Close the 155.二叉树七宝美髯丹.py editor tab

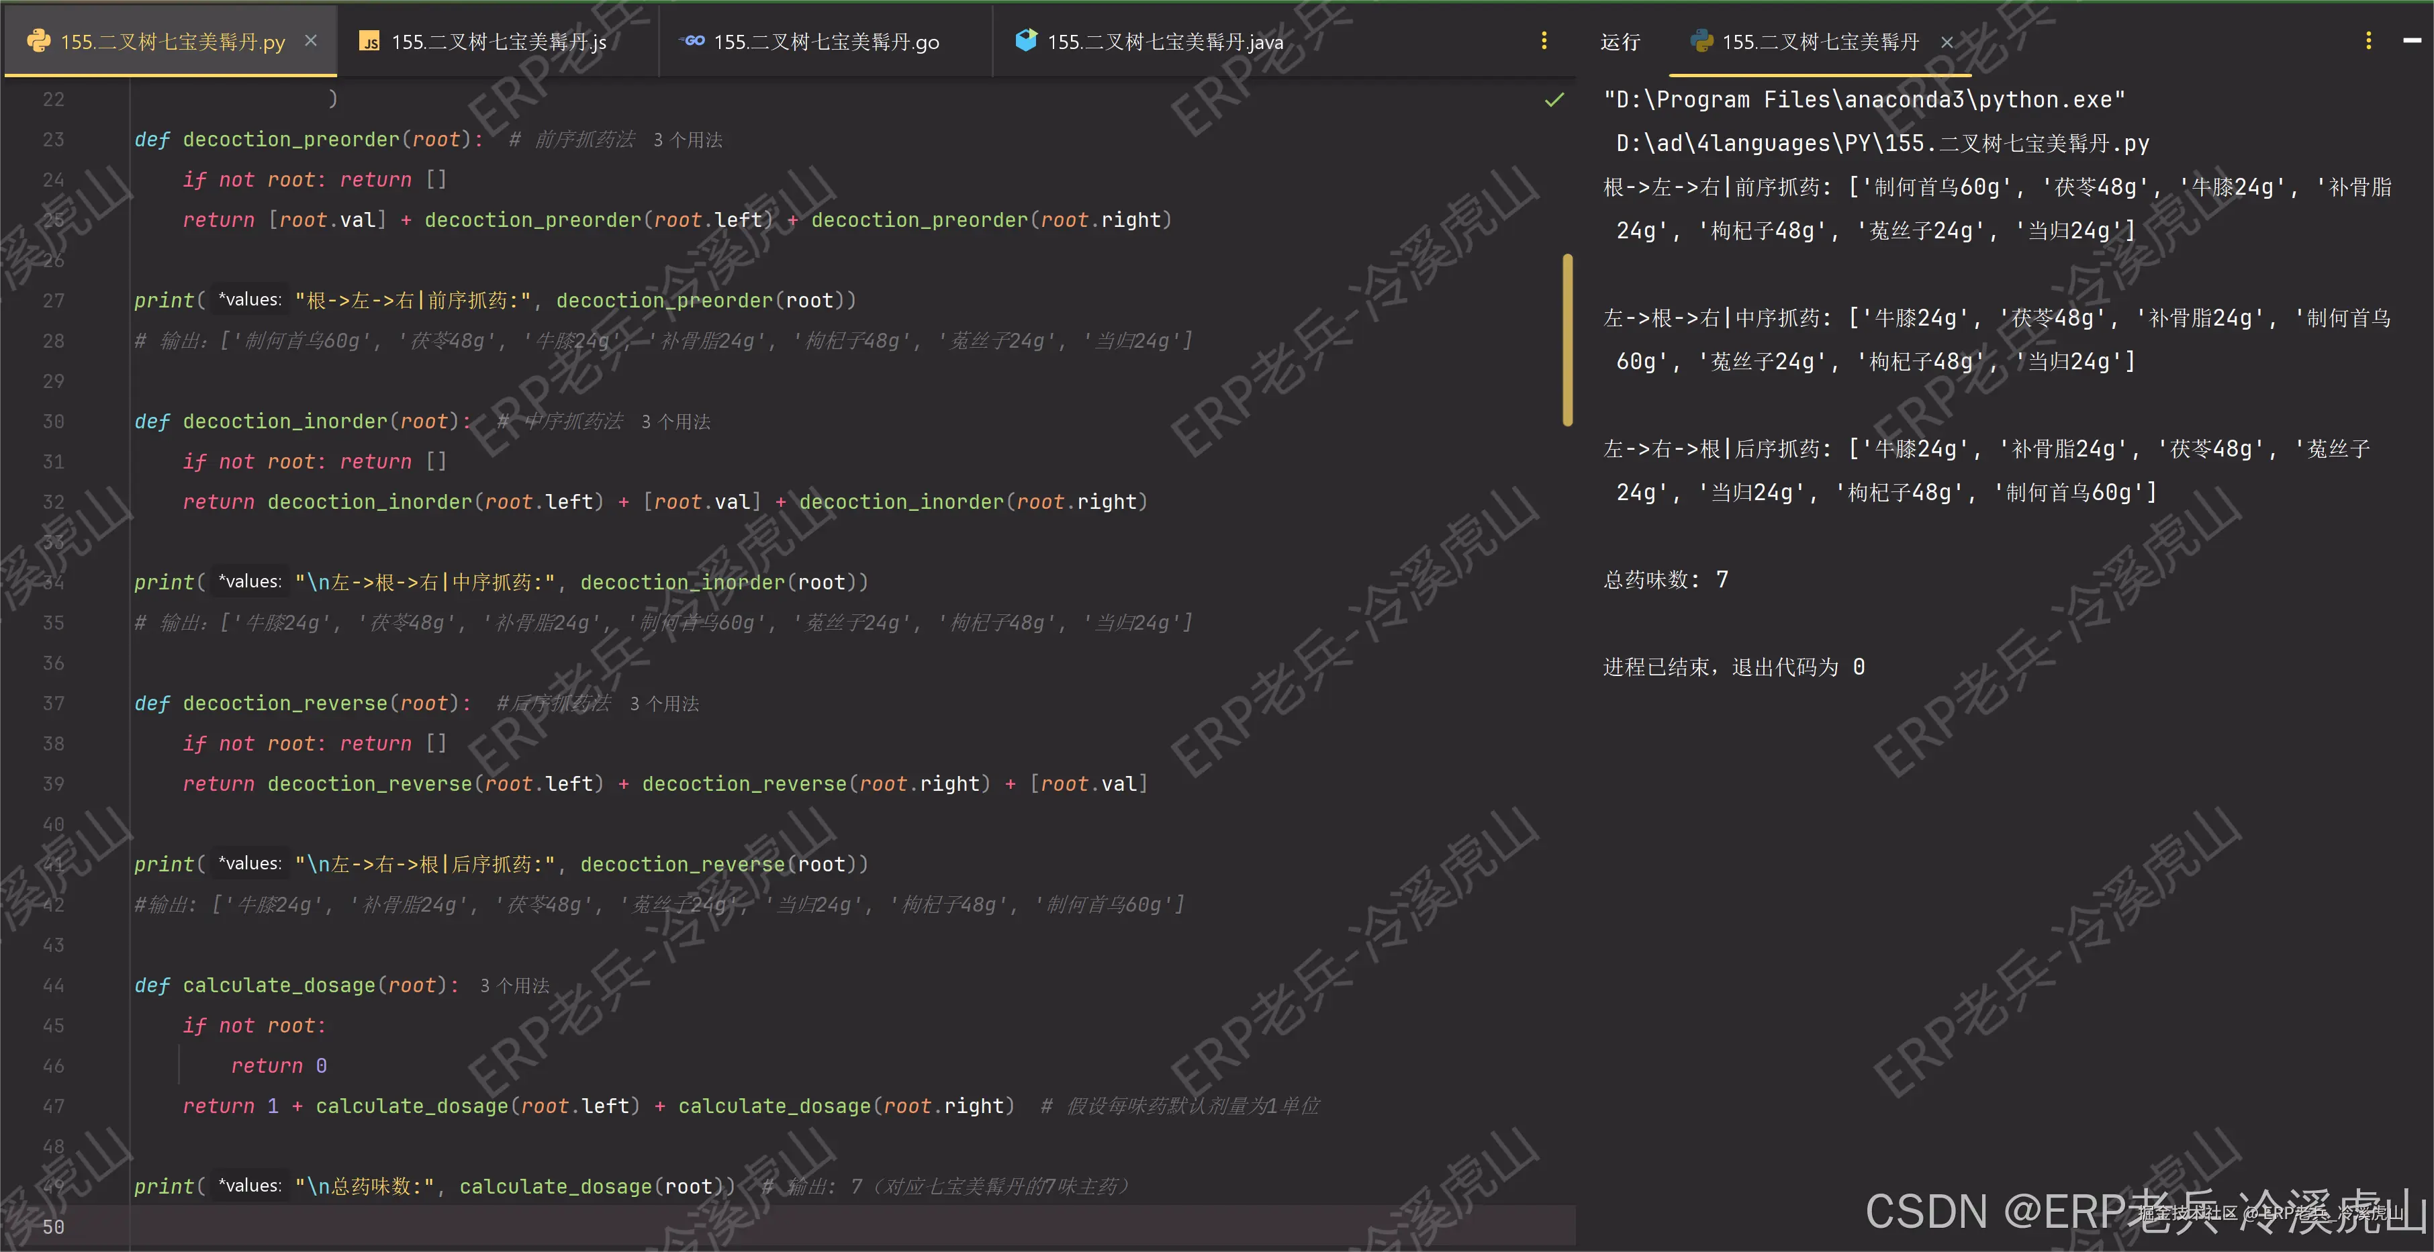(311, 41)
